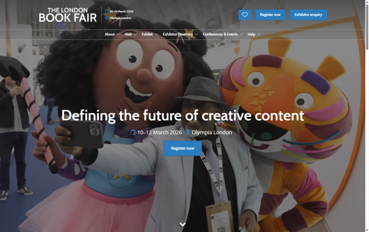Expand the Conferences & Events chevron
369x232 pixels.
241,34
